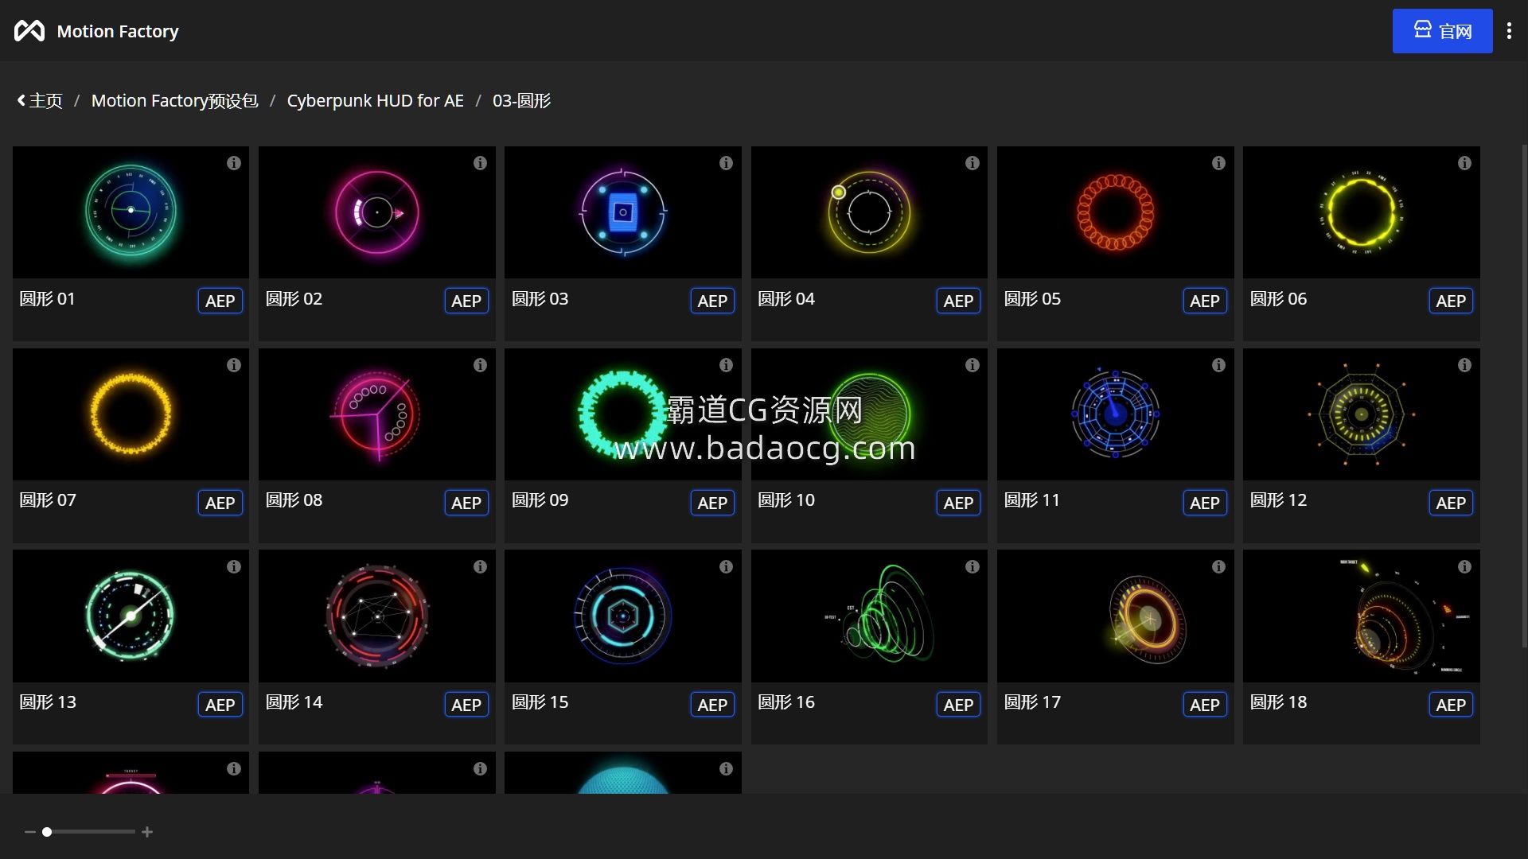Click AEP button for 圆形 14
The width and height of the screenshot is (1528, 859).
(466, 705)
